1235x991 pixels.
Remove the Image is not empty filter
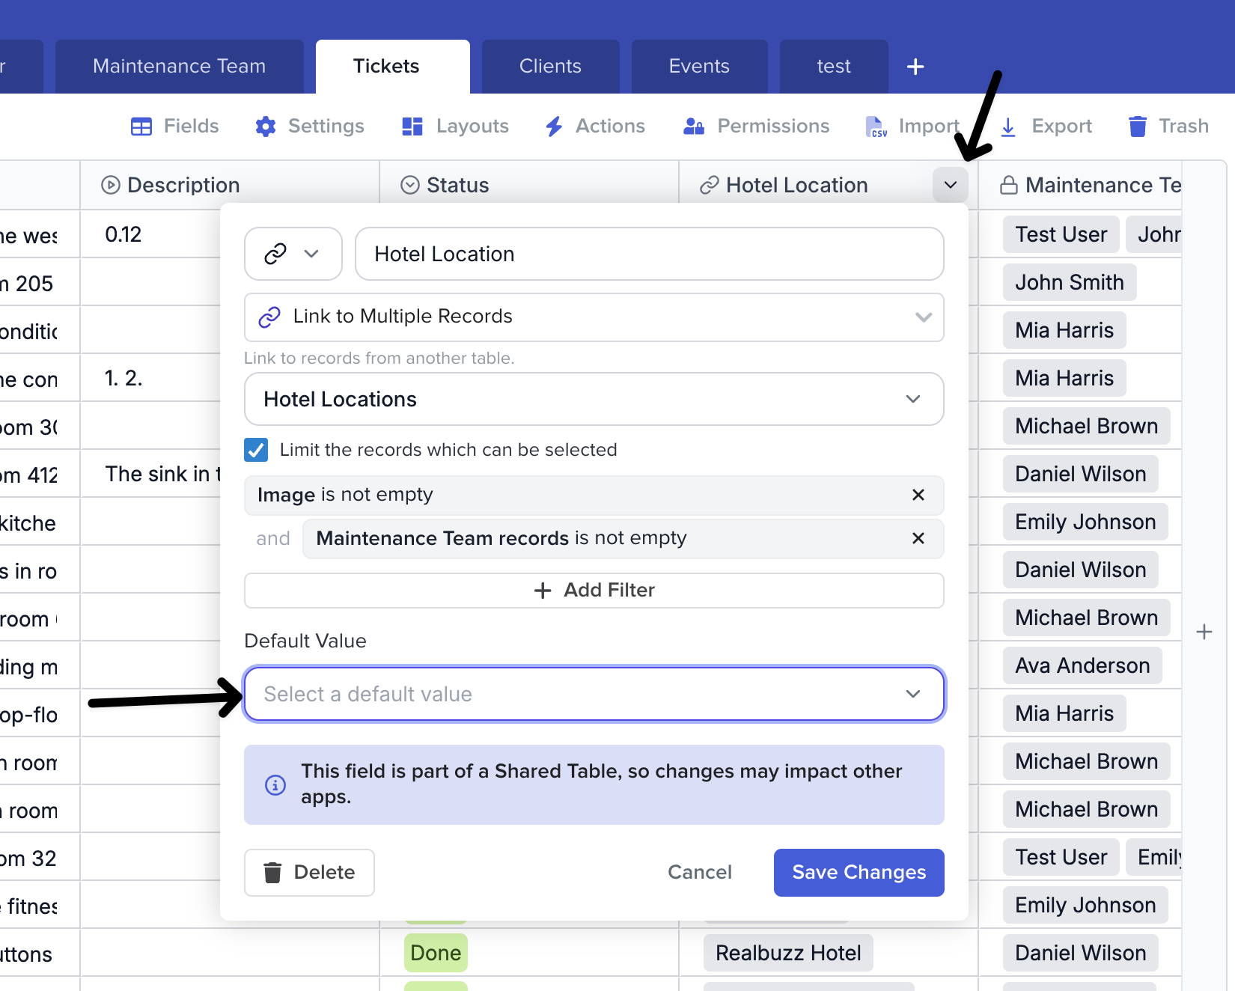pos(918,495)
